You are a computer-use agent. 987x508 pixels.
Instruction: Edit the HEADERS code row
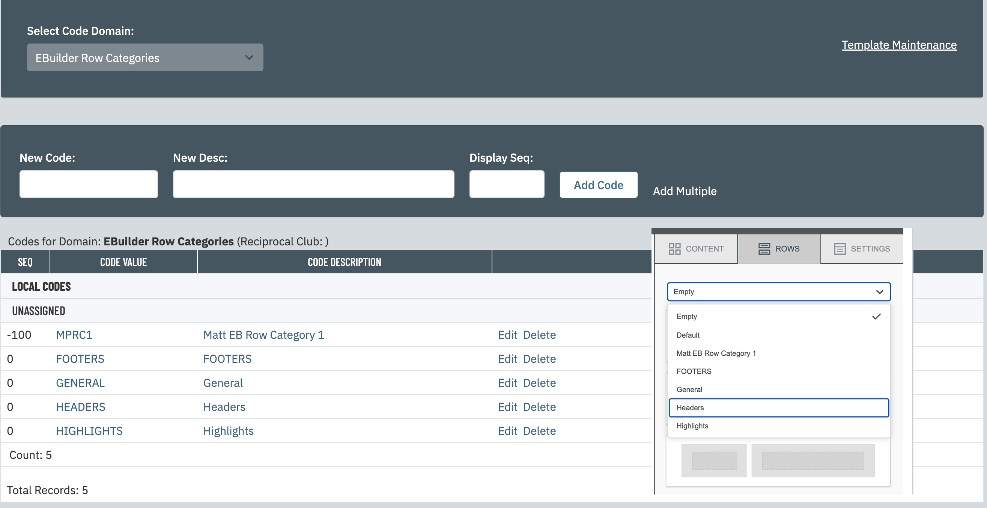point(508,407)
